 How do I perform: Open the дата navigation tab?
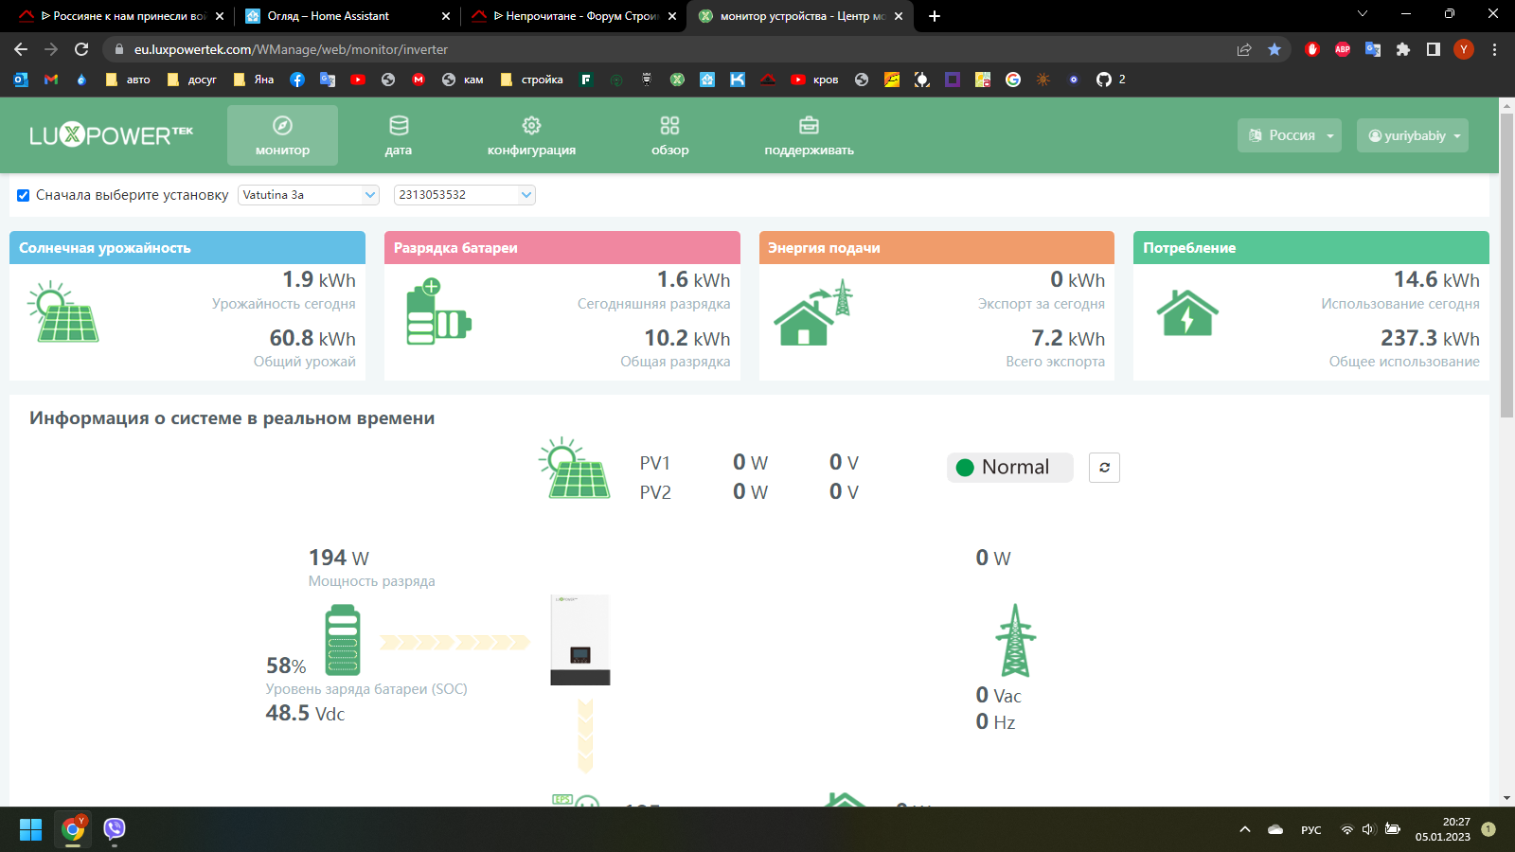tap(399, 135)
